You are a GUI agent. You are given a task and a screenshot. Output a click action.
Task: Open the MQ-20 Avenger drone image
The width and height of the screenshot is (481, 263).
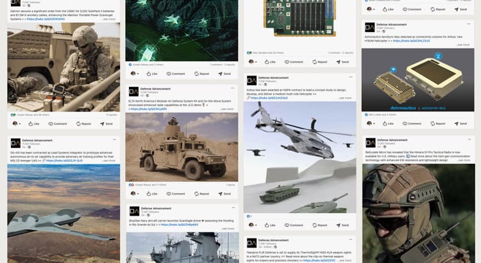point(63,213)
